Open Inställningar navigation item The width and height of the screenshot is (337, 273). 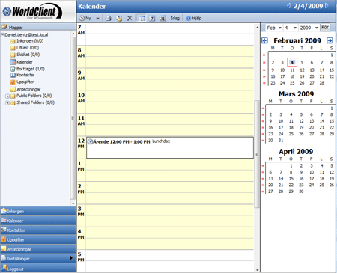(38, 259)
